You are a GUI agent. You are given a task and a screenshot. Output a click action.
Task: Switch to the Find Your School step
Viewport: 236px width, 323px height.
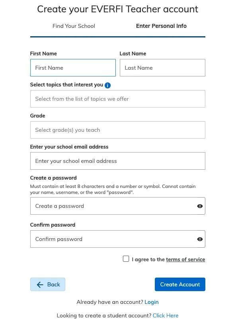[74, 26]
